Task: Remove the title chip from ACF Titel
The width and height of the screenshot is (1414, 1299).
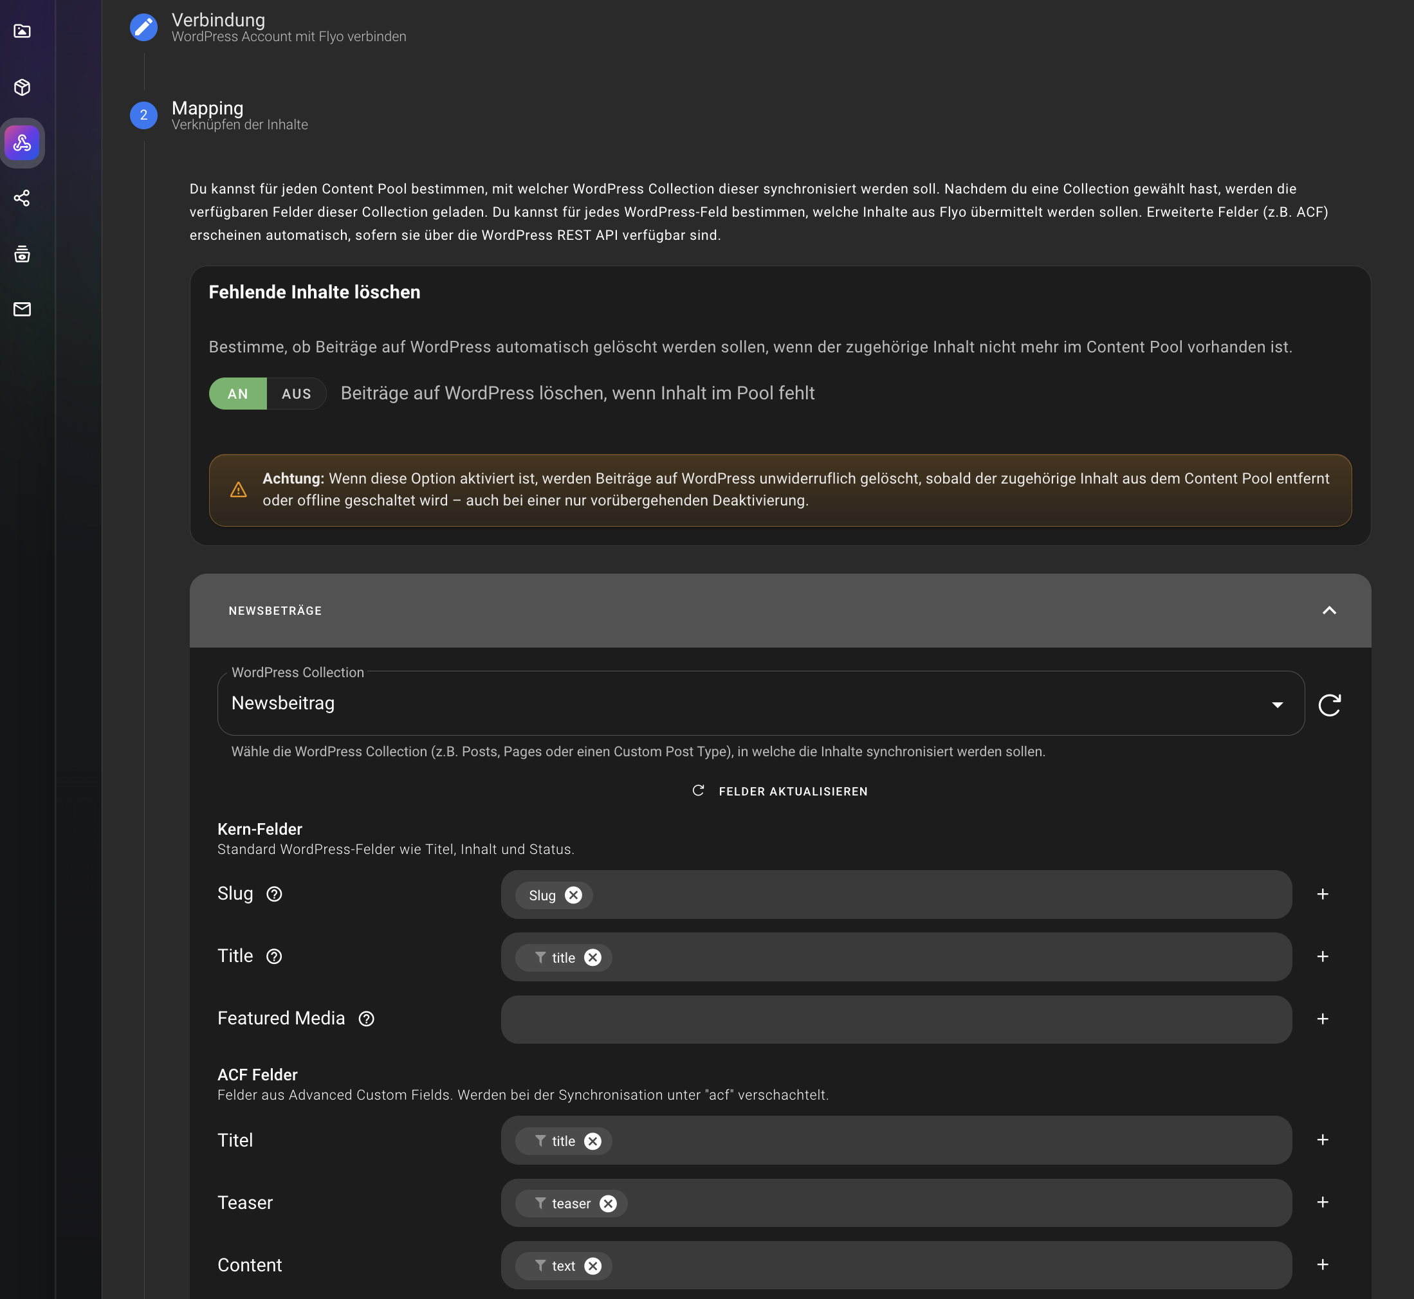Action: coord(592,1141)
